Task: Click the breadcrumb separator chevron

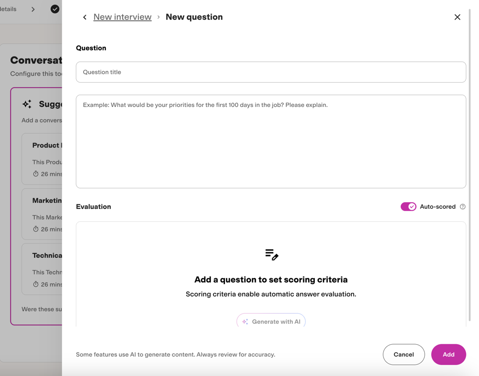Action: [159, 17]
